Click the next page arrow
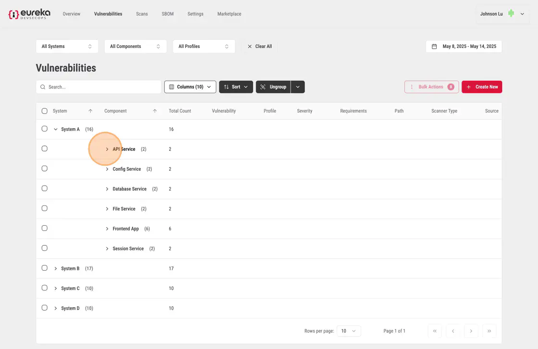This screenshot has width=538, height=349. click(471, 331)
